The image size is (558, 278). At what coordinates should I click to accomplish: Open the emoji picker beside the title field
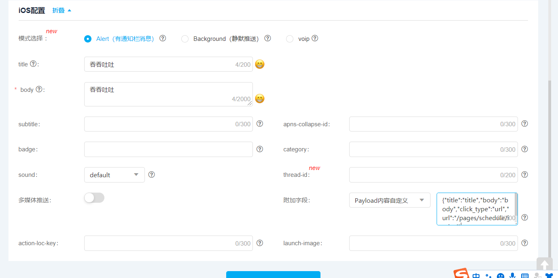(259, 64)
